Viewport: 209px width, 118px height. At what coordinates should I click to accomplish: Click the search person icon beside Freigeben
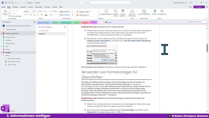(207, 7)
